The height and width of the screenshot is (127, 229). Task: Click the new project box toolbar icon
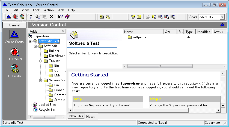pyautogui.click(x=133, y=17)
